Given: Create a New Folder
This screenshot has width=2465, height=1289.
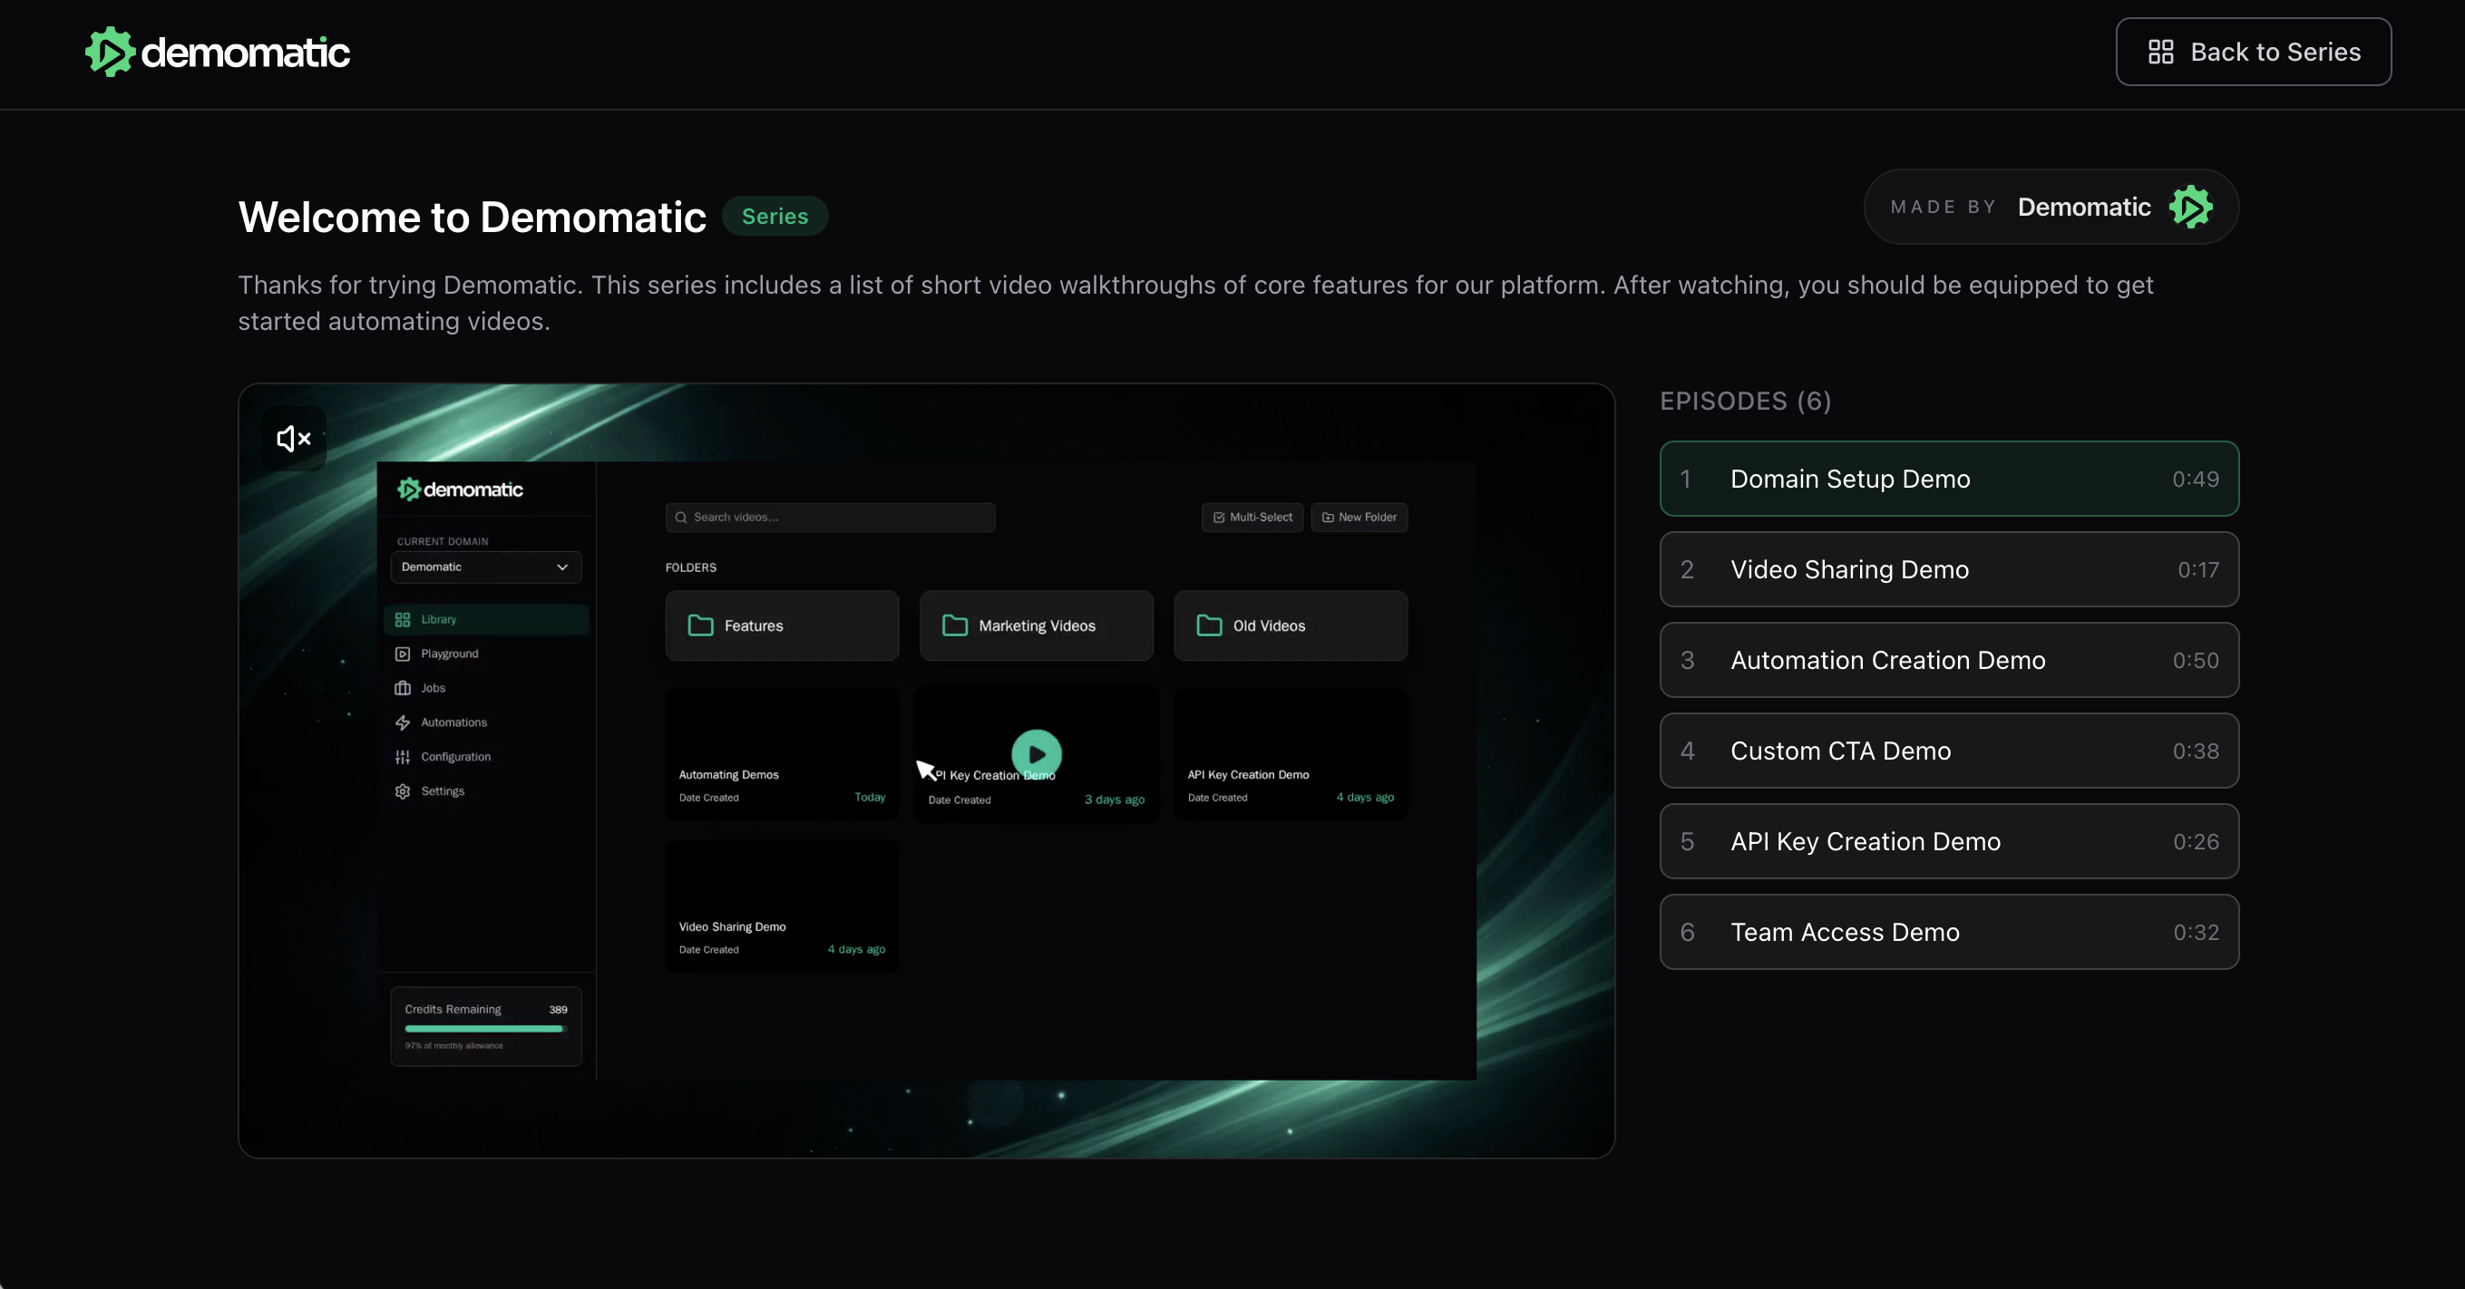Looking at the screenshot, I should 1359,518.
